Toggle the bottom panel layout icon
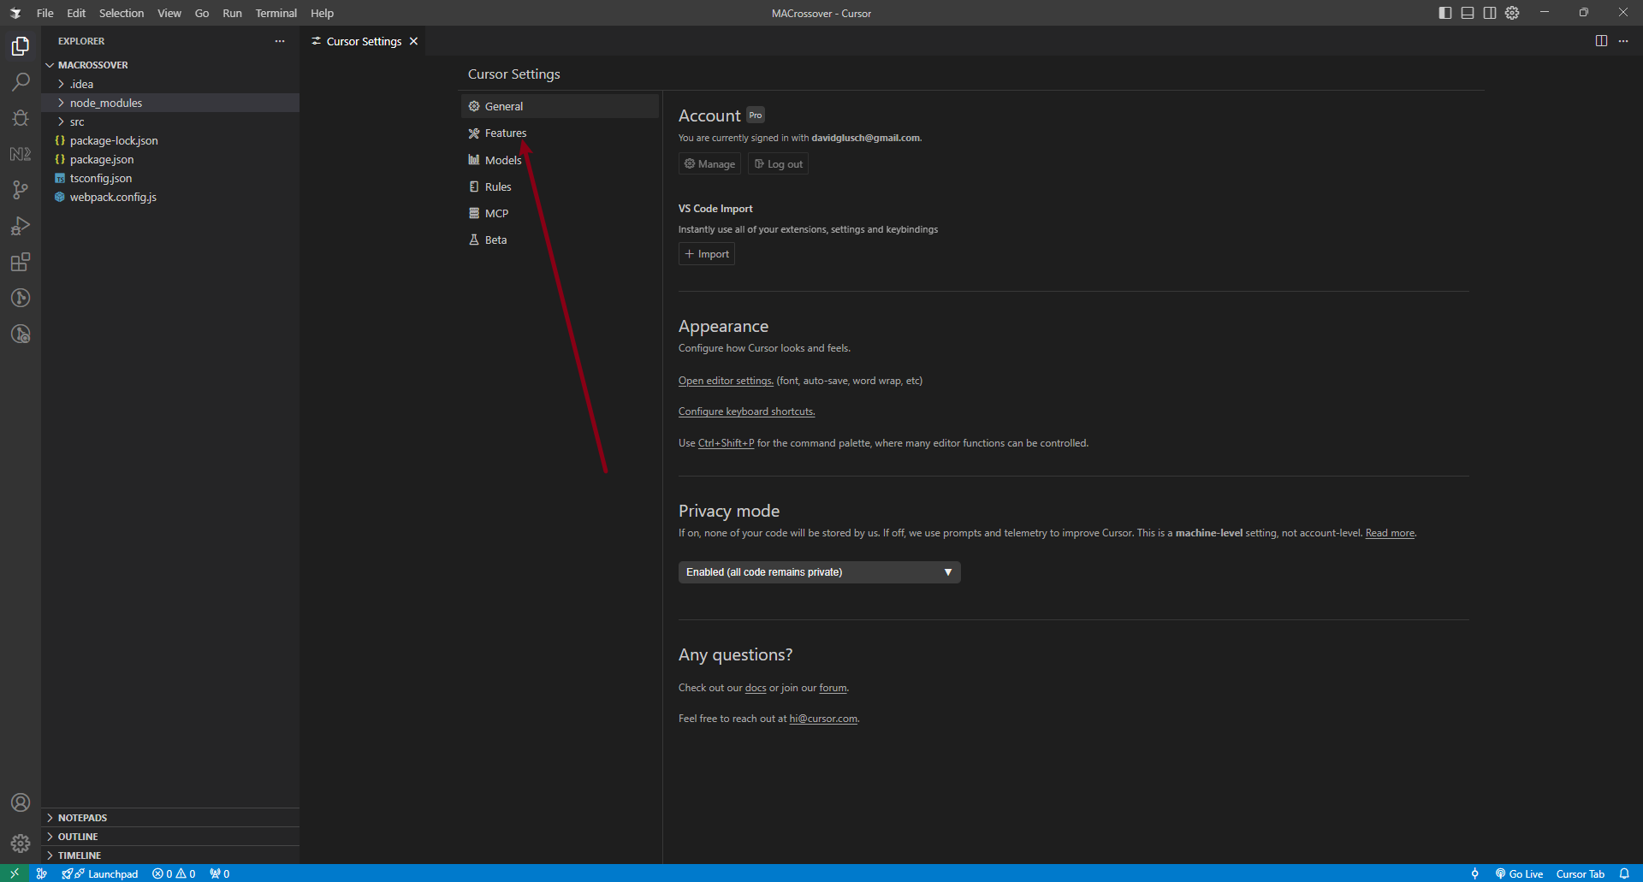The height and width of the screenshot is (882, 1643). (1468, 13)
